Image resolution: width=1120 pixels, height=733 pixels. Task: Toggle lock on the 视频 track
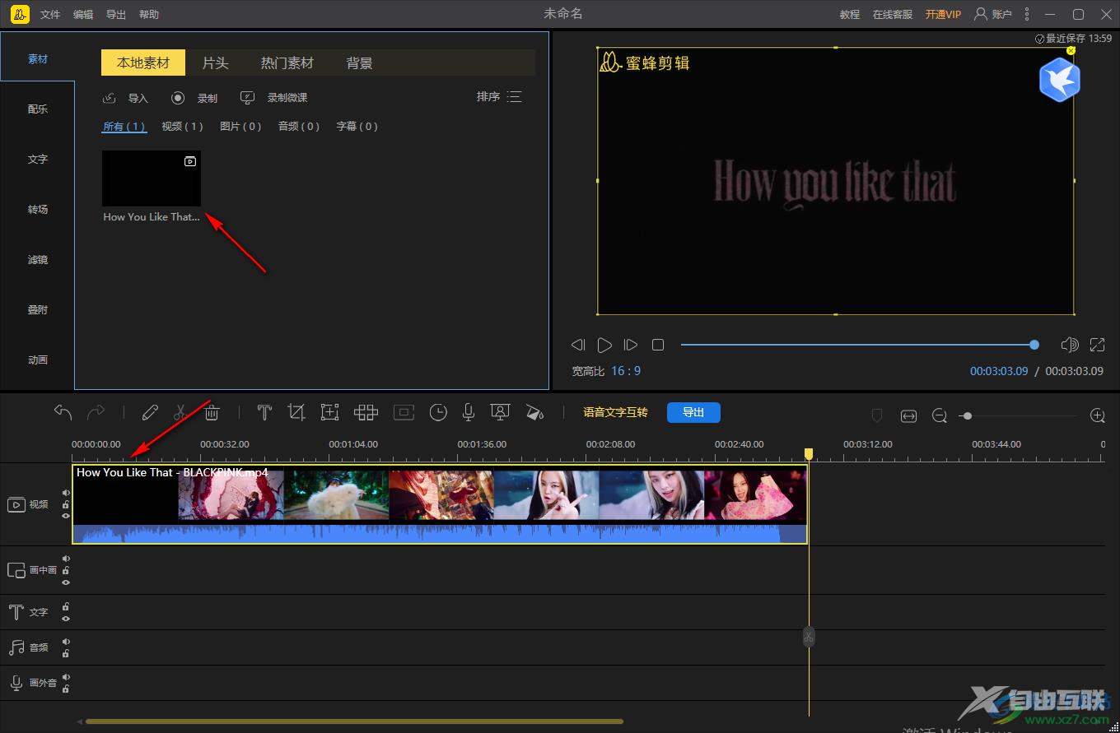(x=66, y=504)
